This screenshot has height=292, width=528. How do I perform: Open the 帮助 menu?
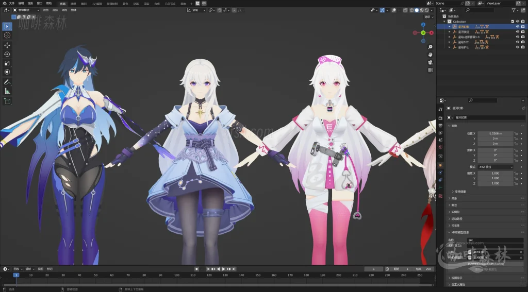pyautogui.click(x=49, y=4)
